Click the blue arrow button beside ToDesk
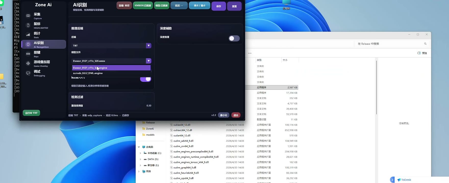Screen dimensions: 449x183 392,180
